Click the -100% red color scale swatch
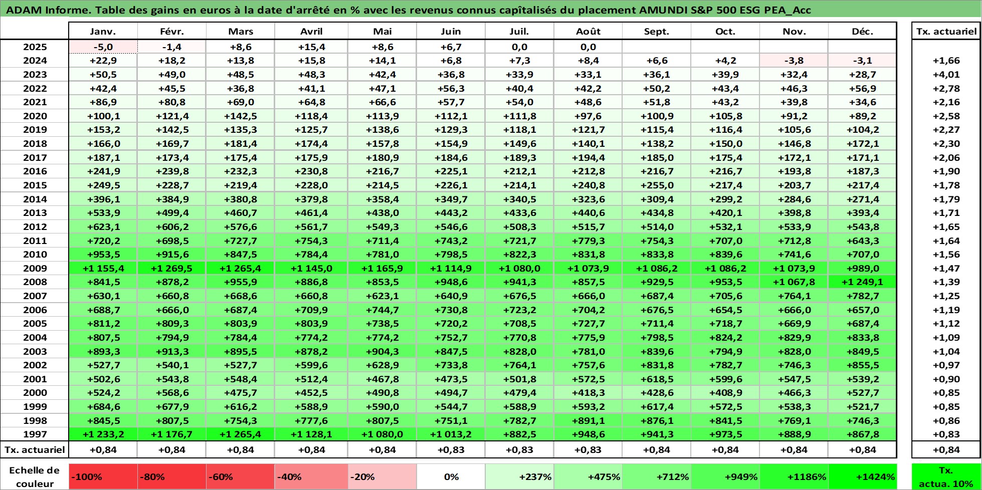The height and width of the screenshot is (490, 982). click(103, 476)
